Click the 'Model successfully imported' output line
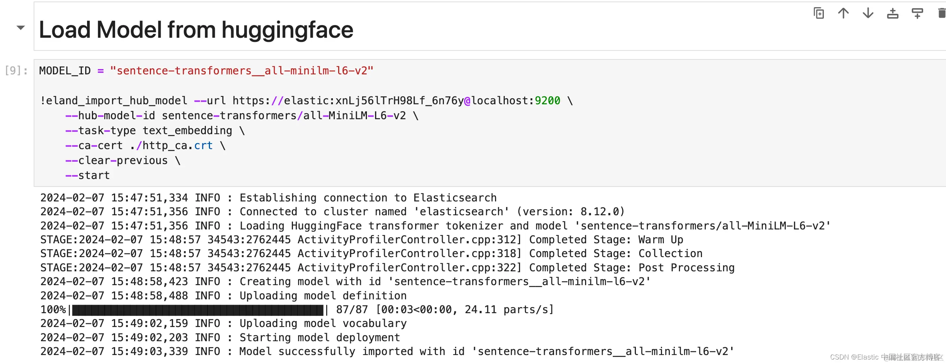This screenshot has width=946, height=364. pos(387,352)
